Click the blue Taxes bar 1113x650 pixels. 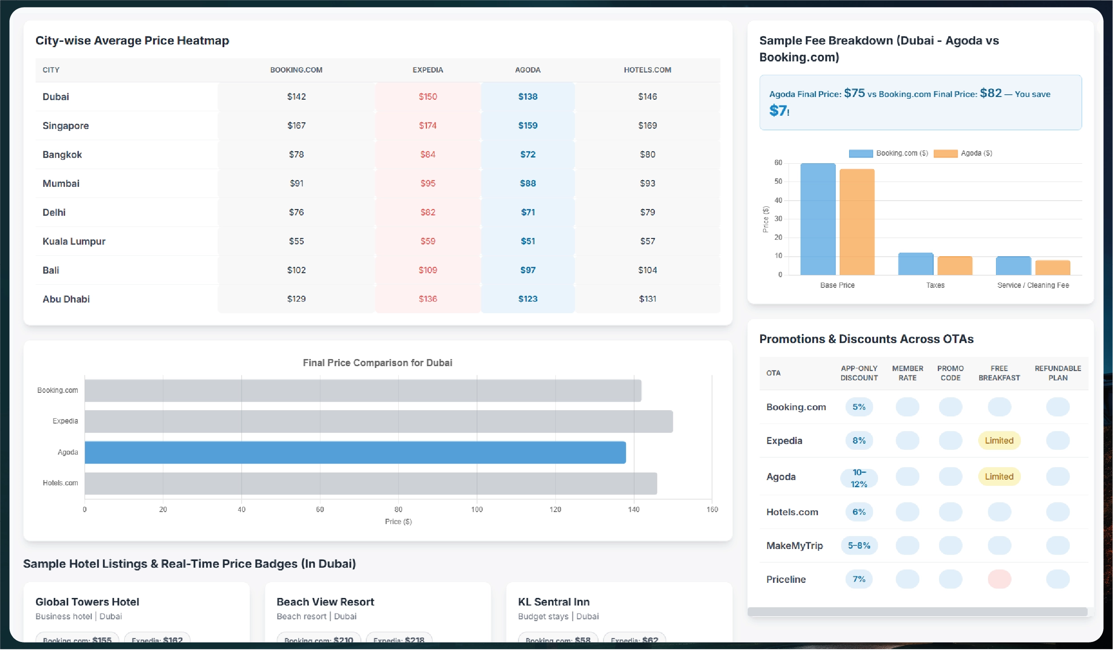[915, 264]
